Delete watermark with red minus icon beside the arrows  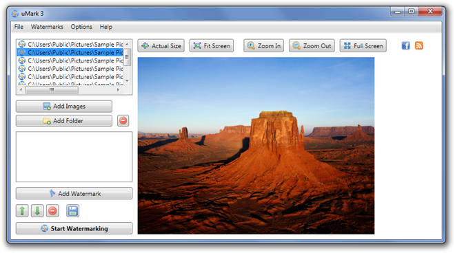52,211
